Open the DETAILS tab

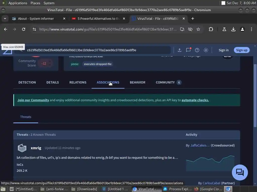[53, 82]
